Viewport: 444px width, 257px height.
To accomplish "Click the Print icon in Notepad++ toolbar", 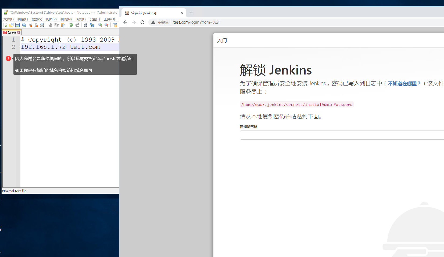I will pyautogui.click(x=42, y=25).
